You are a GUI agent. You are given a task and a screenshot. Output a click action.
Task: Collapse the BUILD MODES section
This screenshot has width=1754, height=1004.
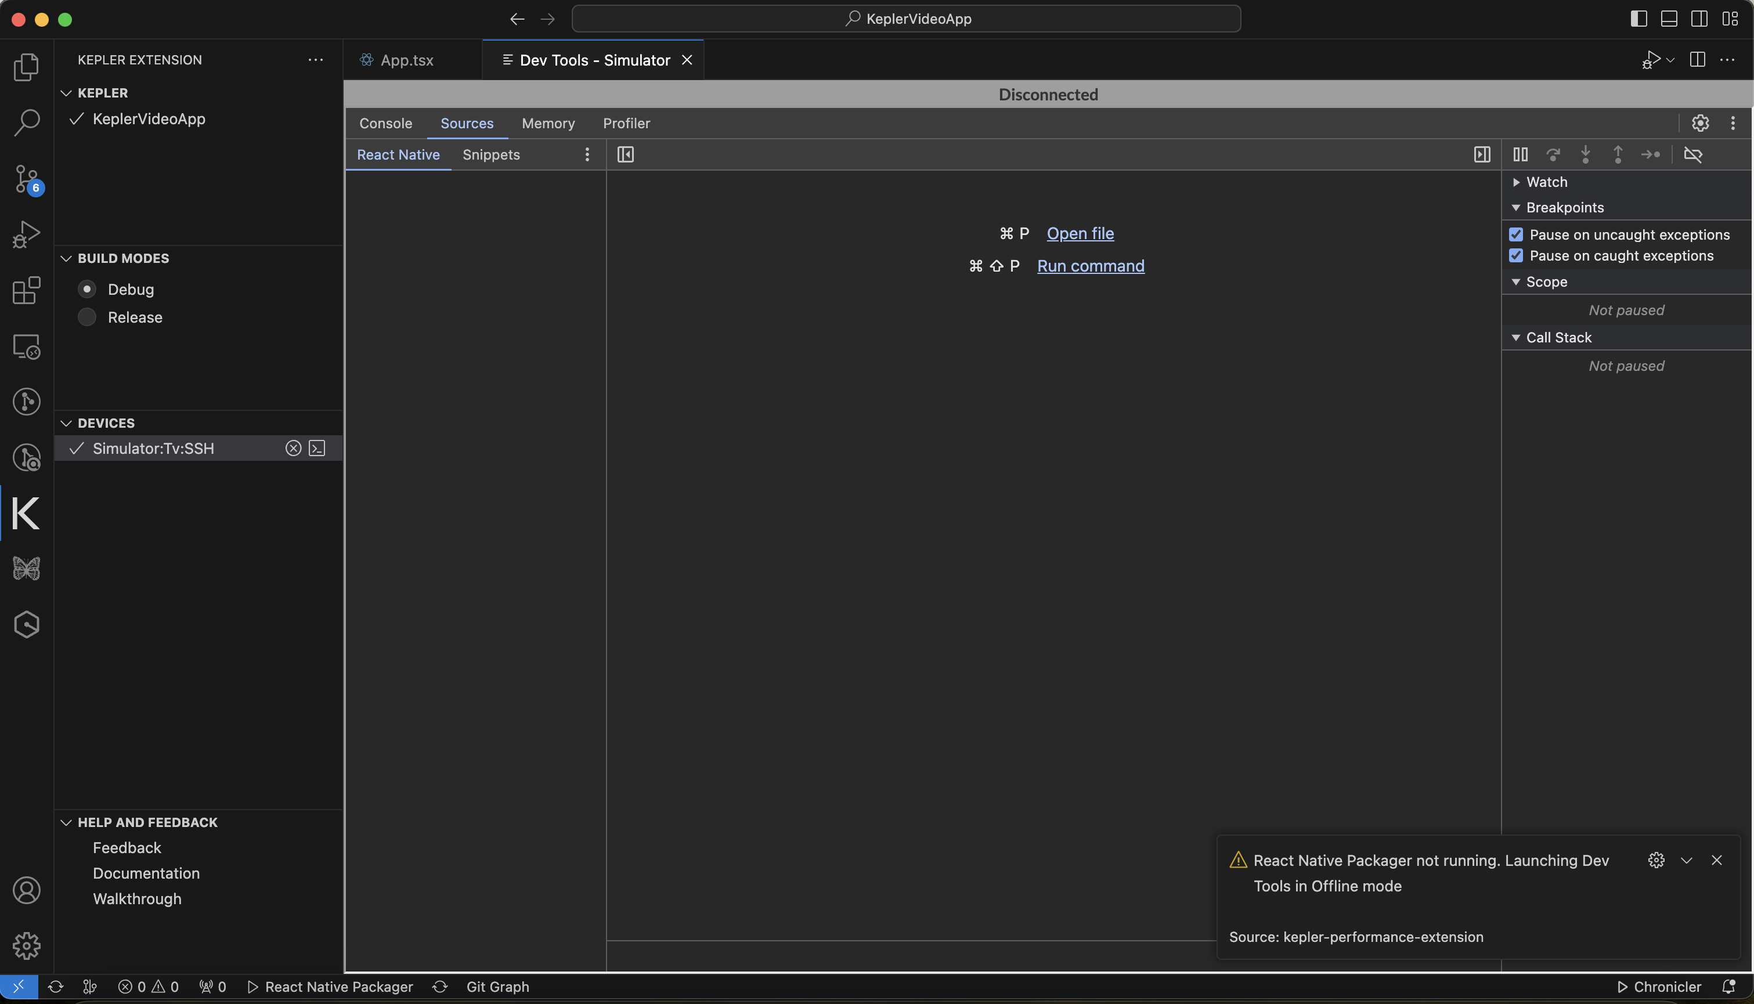[66, 258]
